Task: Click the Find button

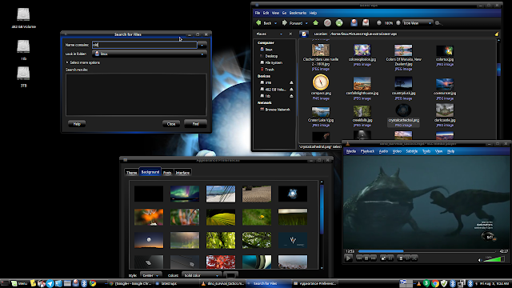Action: [x=195, y=124]
